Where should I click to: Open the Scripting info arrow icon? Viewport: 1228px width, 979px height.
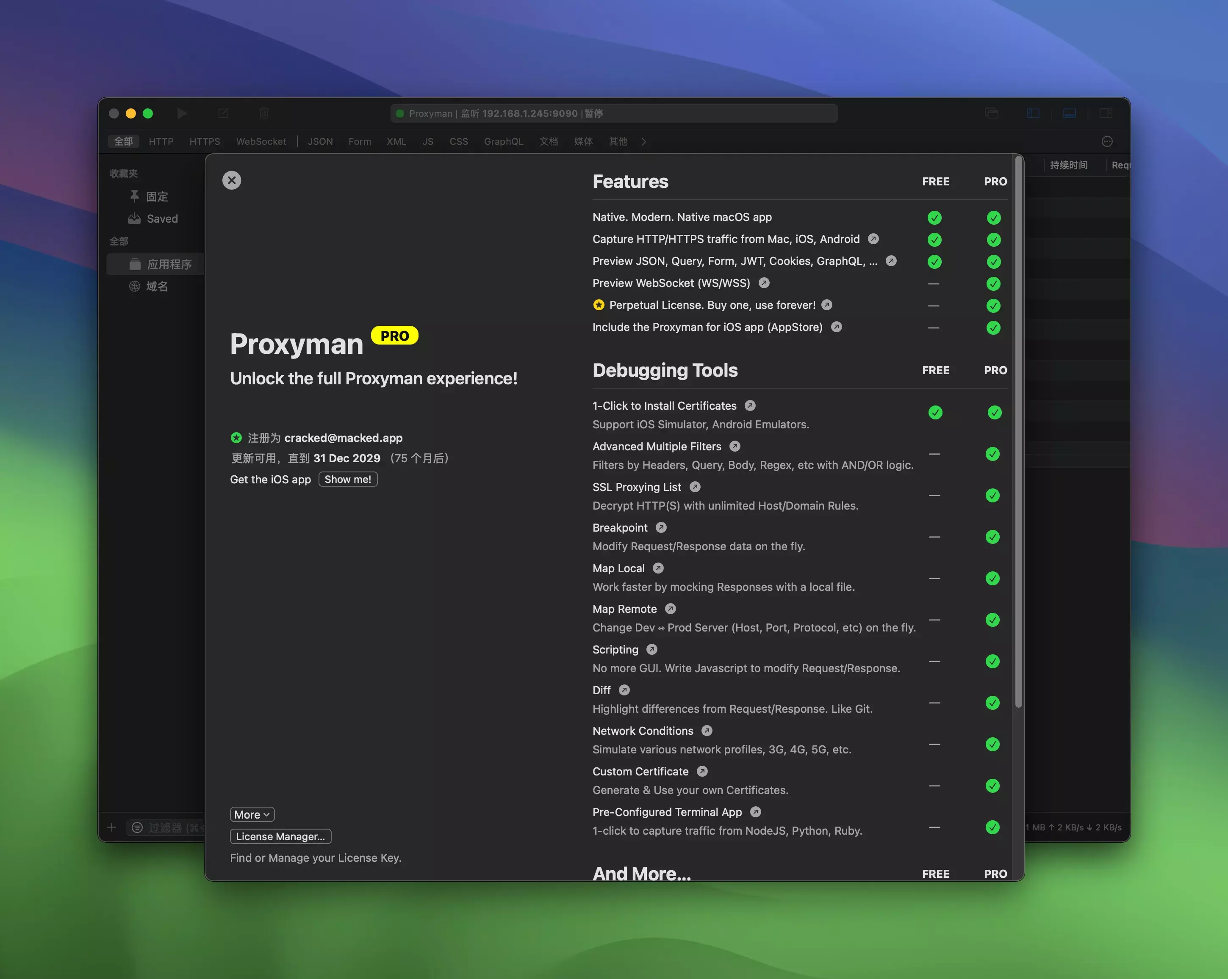click(652, 649)
